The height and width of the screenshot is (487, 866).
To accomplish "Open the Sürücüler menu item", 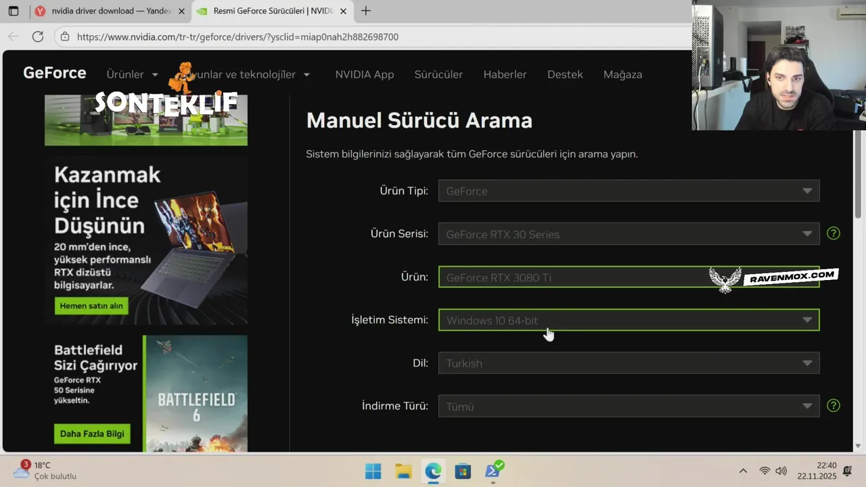I will coord(438,74).
